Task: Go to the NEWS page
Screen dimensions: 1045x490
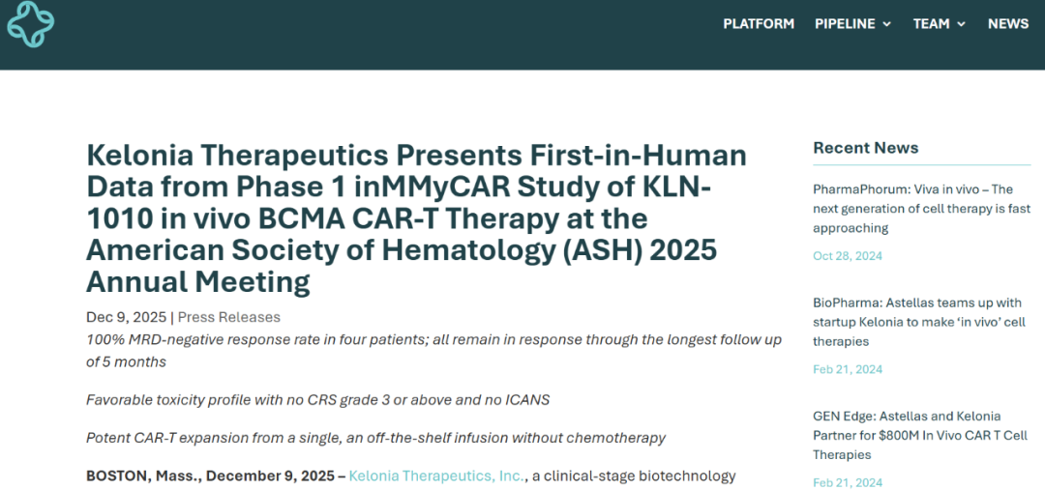Action: point(1007,24)
